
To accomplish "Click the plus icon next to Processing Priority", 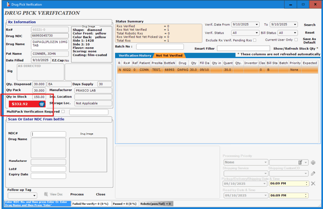I will [x=313, y=162].
